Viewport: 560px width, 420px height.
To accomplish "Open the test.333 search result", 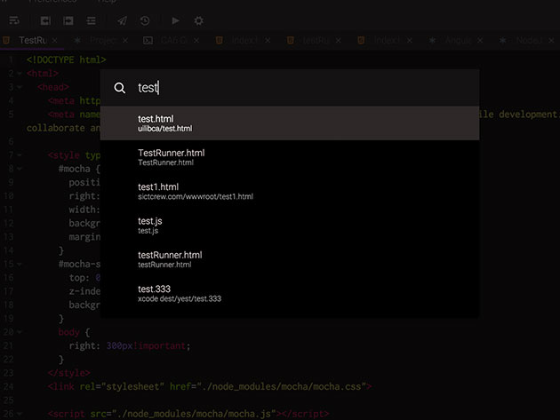I will click(290, 293).
